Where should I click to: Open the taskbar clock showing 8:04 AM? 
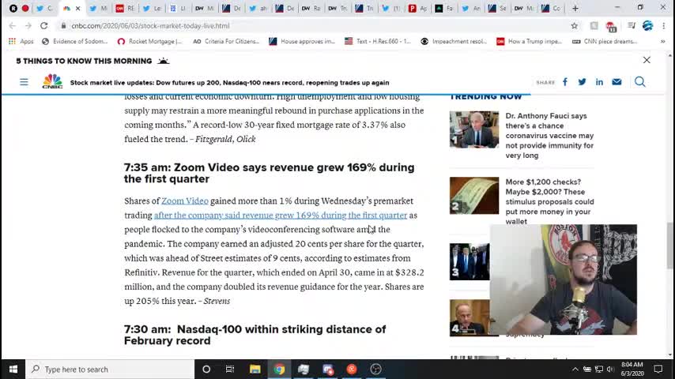pyautogui.click(x=632, y=369)
